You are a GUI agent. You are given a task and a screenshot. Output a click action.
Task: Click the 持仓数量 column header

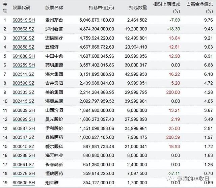click(x=138, y=7)
